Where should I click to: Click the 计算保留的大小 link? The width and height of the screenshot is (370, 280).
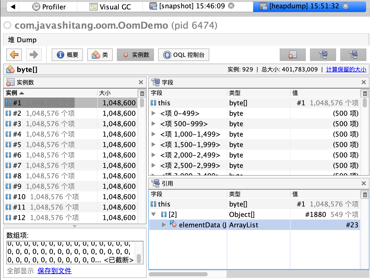click(346, 69)
